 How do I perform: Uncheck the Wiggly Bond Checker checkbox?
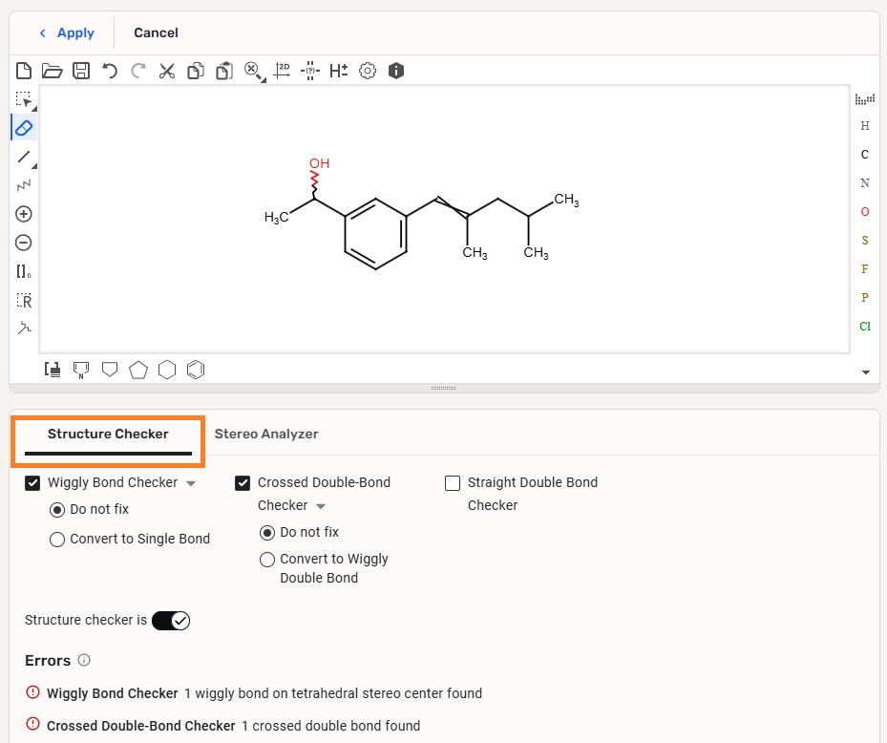[33, 483]
